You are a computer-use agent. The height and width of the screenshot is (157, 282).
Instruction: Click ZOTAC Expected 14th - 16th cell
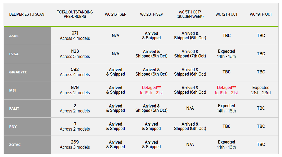click(x=226, y=144)
